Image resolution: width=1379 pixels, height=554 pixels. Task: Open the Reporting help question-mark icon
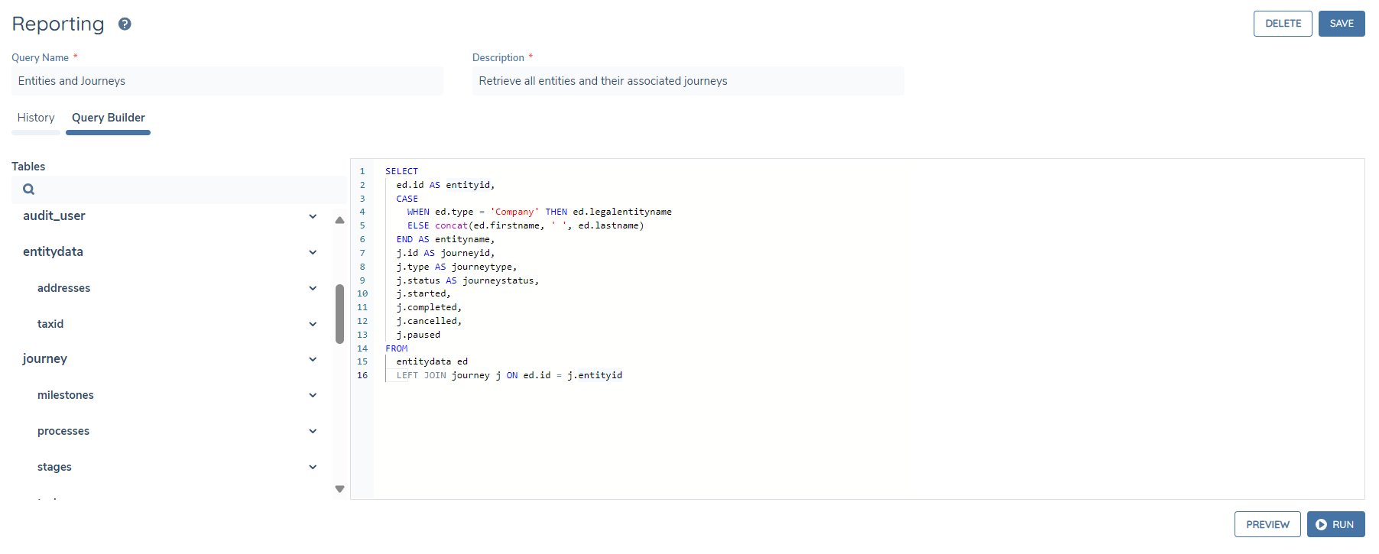point(125,24)
